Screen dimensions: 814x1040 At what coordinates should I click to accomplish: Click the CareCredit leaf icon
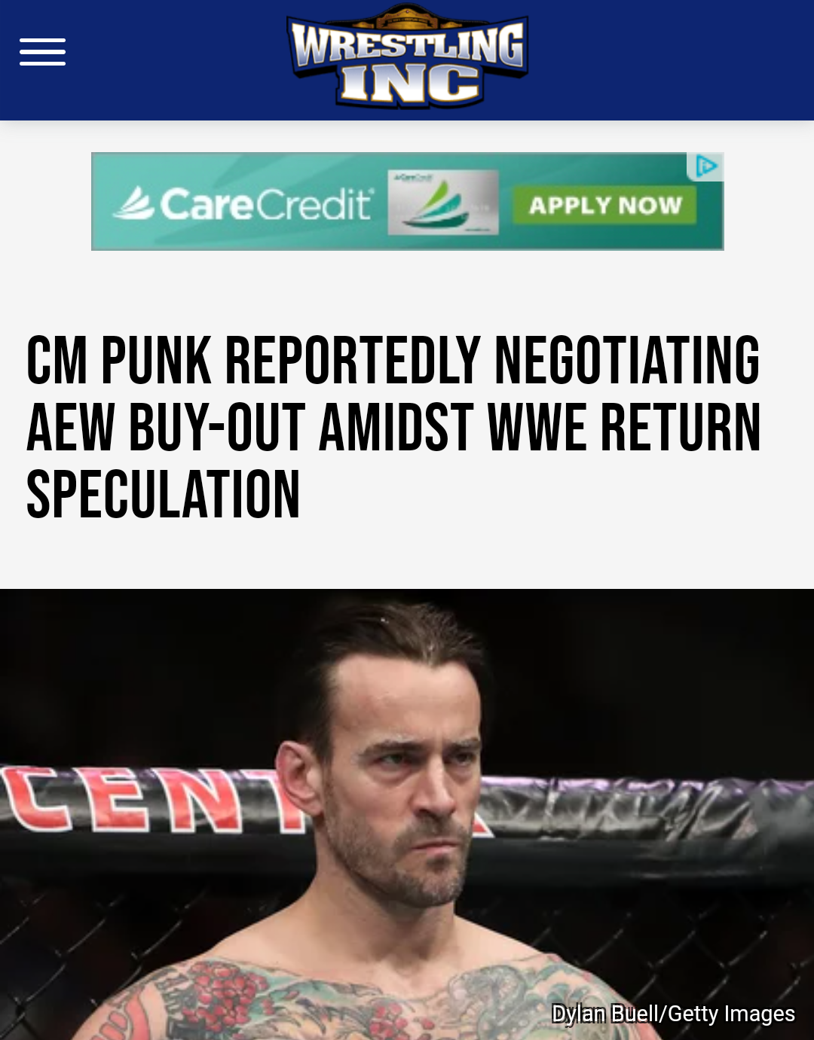pyautogui.click(x=134, y=203)
